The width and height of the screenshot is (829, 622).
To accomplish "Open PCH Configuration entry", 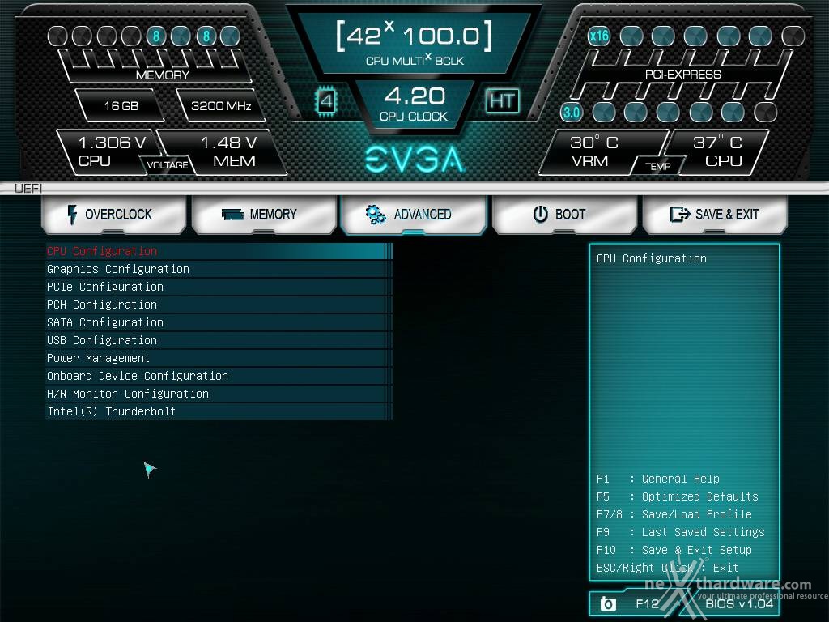I will (x=219, y=305).
